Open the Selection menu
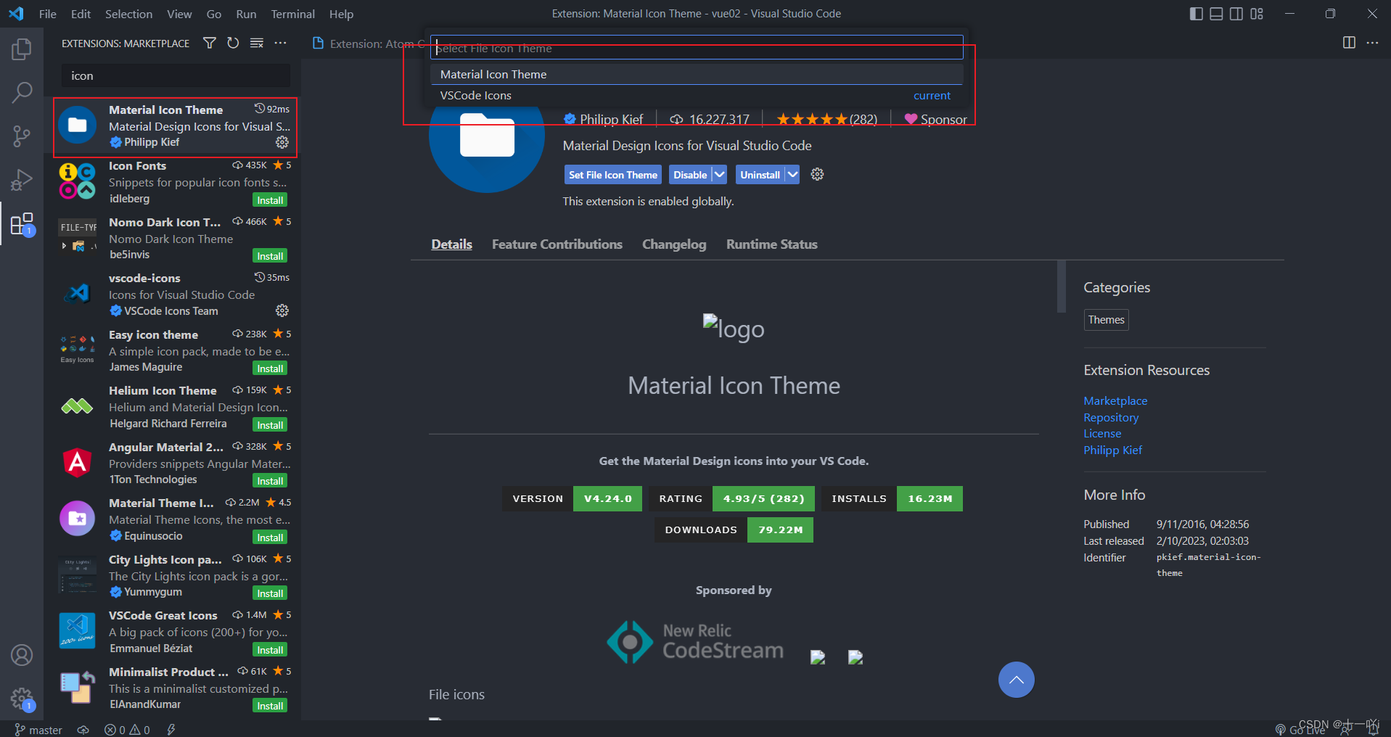 coord(128,14)
